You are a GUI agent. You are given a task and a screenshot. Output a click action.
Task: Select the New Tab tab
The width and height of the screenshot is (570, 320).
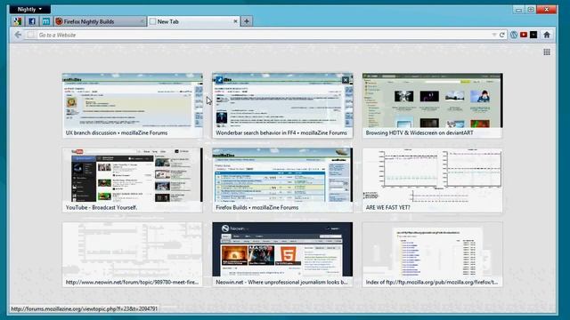tap(194, 21)
